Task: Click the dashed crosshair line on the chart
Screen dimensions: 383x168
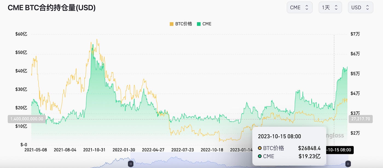Action: (334, 82)
